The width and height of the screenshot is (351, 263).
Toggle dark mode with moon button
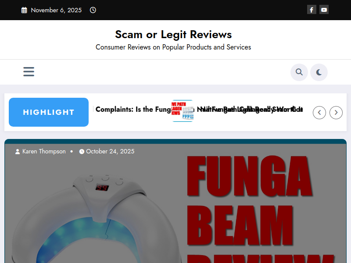point(319,72)
